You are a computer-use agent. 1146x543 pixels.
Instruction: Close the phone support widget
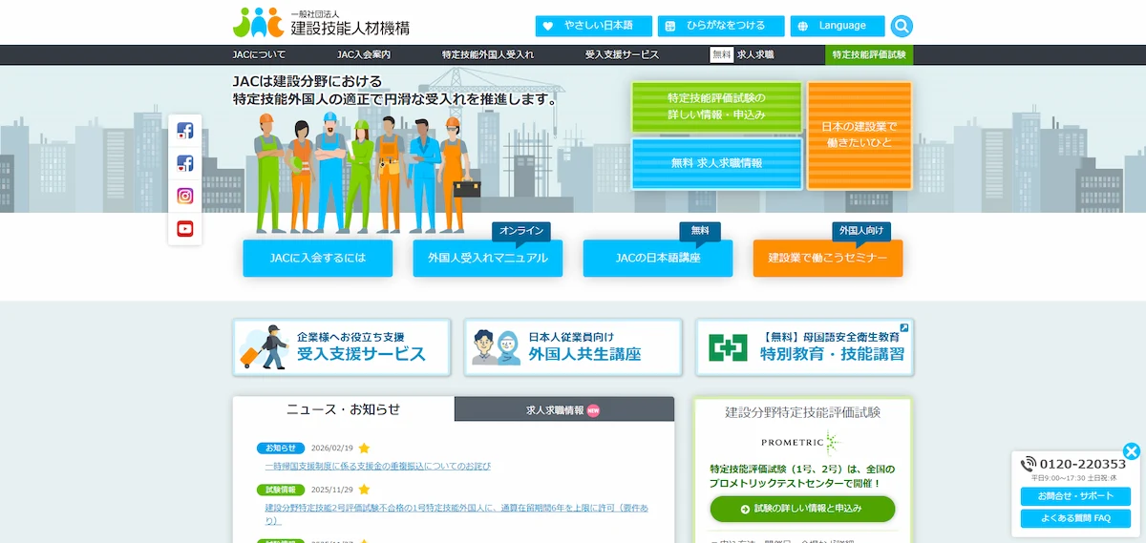click(x=1131, y=451)
